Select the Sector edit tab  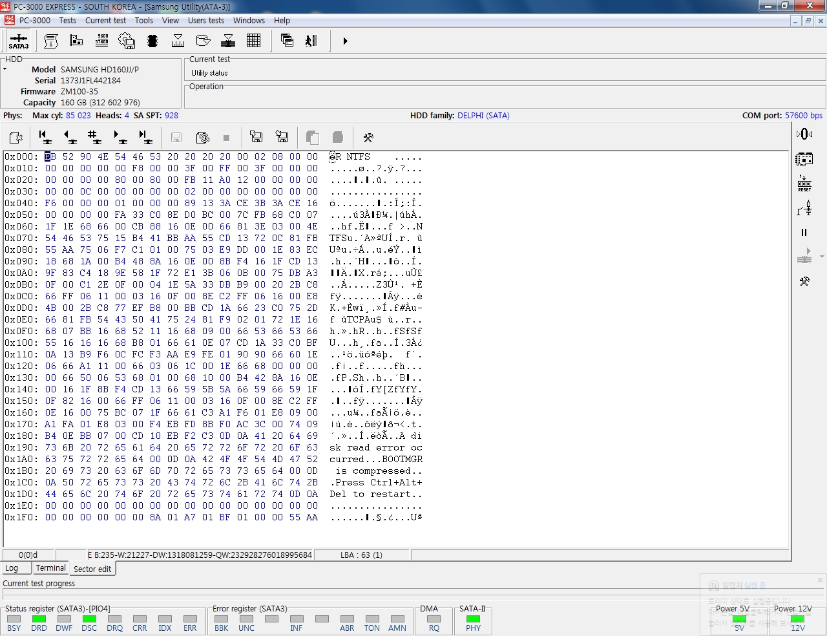[92, 569]
